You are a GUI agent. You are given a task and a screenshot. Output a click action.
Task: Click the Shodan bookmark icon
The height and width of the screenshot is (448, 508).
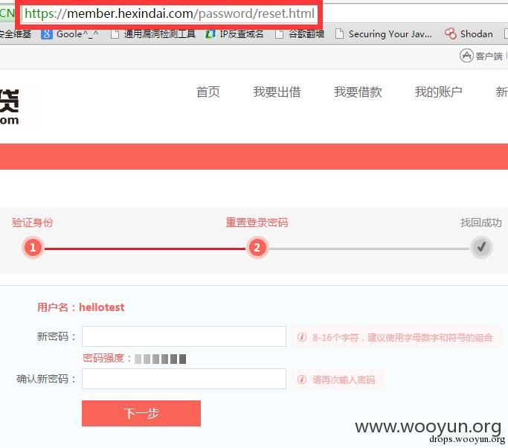coord(450,33)
